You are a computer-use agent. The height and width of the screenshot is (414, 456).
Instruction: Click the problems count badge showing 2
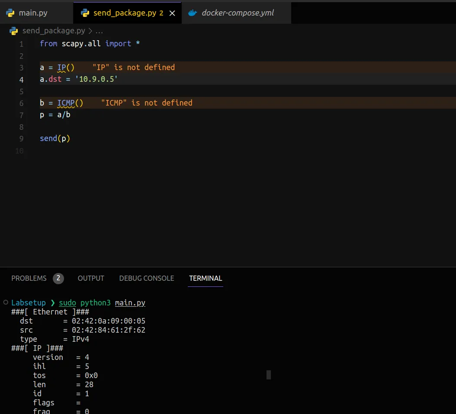[58, 278]
